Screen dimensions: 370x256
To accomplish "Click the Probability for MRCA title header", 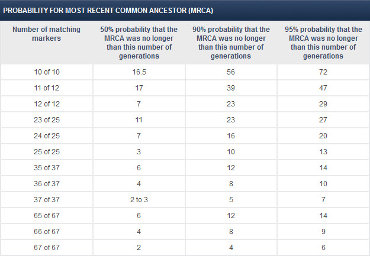I will (x=108, y=11).
